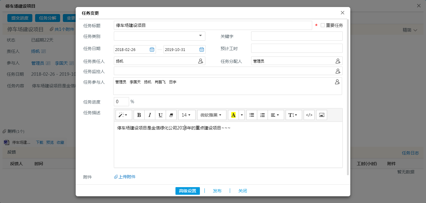
Task: Apply bulleted list formatting
Action: click(252, 114)
